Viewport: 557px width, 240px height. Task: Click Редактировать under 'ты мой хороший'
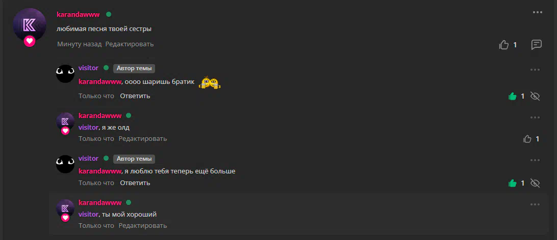point(143,225)
